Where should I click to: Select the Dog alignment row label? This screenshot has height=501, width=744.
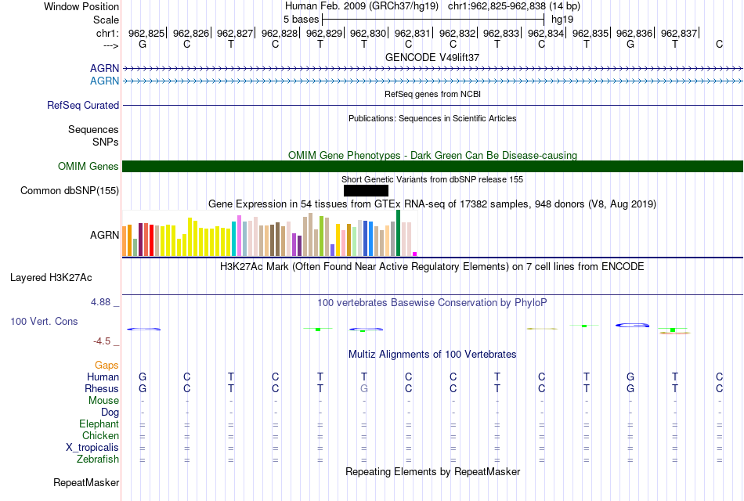click(110, 413)
